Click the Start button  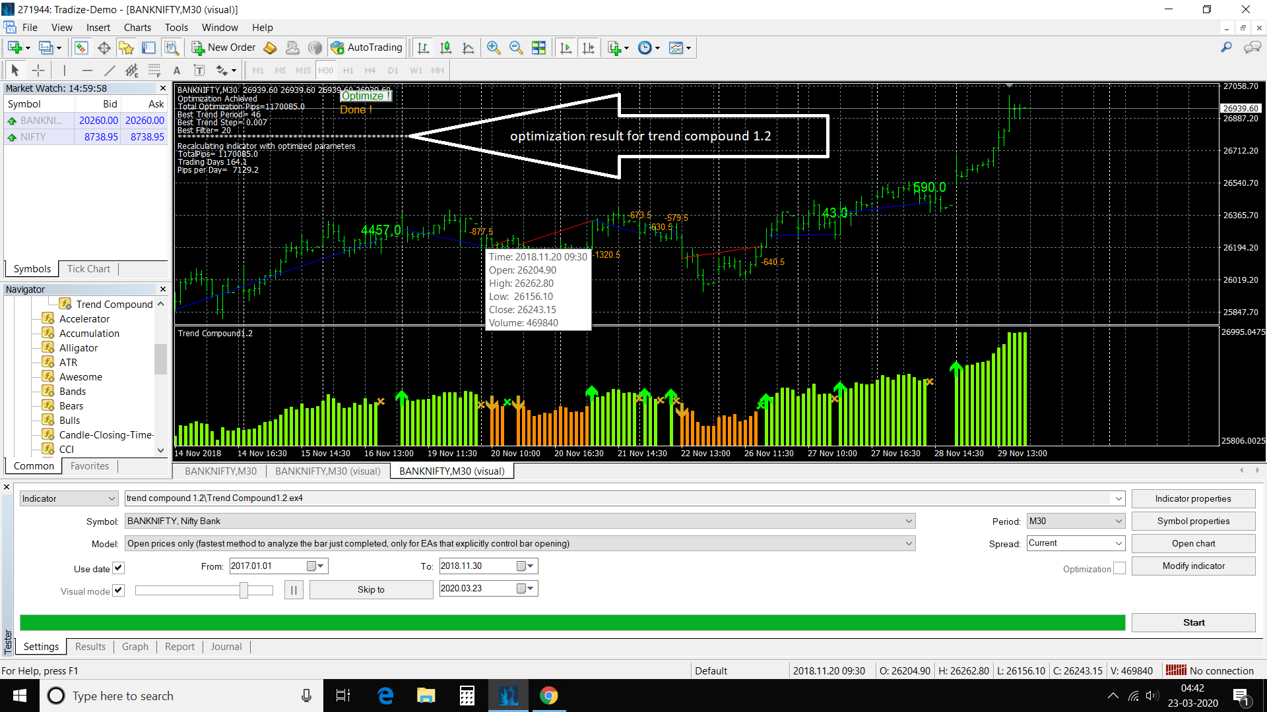[x=1193, y=623]
